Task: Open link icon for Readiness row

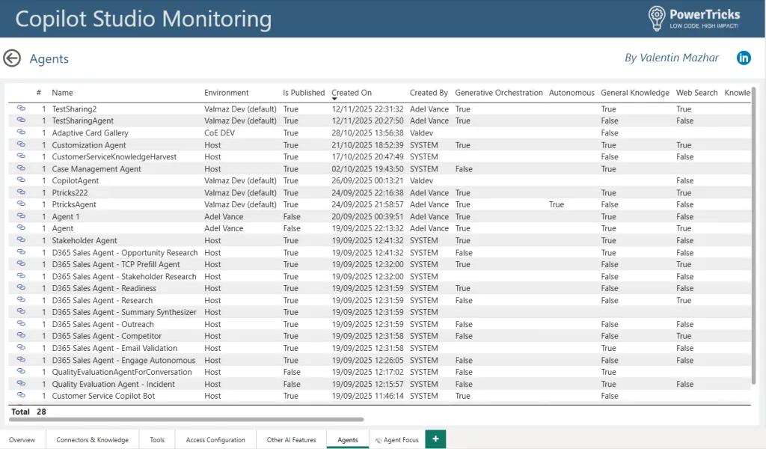Action: [x=21, y=288]
